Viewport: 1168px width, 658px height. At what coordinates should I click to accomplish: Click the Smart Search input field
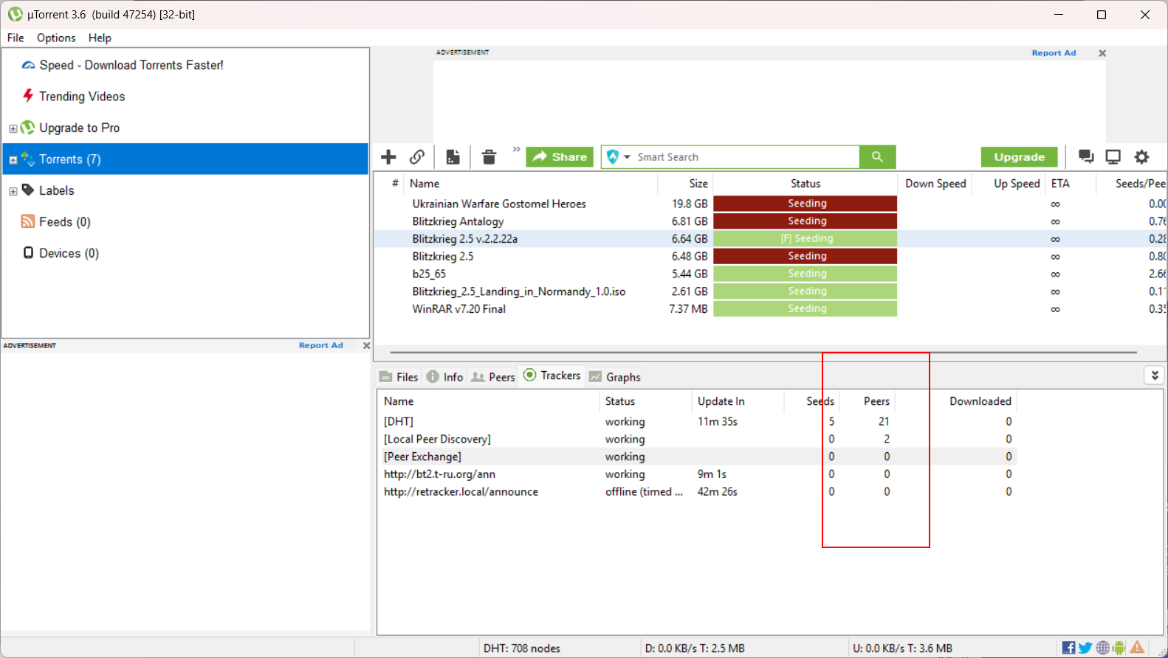click(746, 157)
